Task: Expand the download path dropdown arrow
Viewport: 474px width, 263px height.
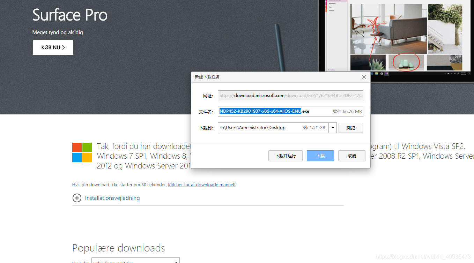Action: 333,128
